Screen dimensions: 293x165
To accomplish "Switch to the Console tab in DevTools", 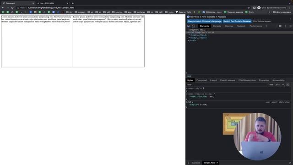I will coord(217,26).
